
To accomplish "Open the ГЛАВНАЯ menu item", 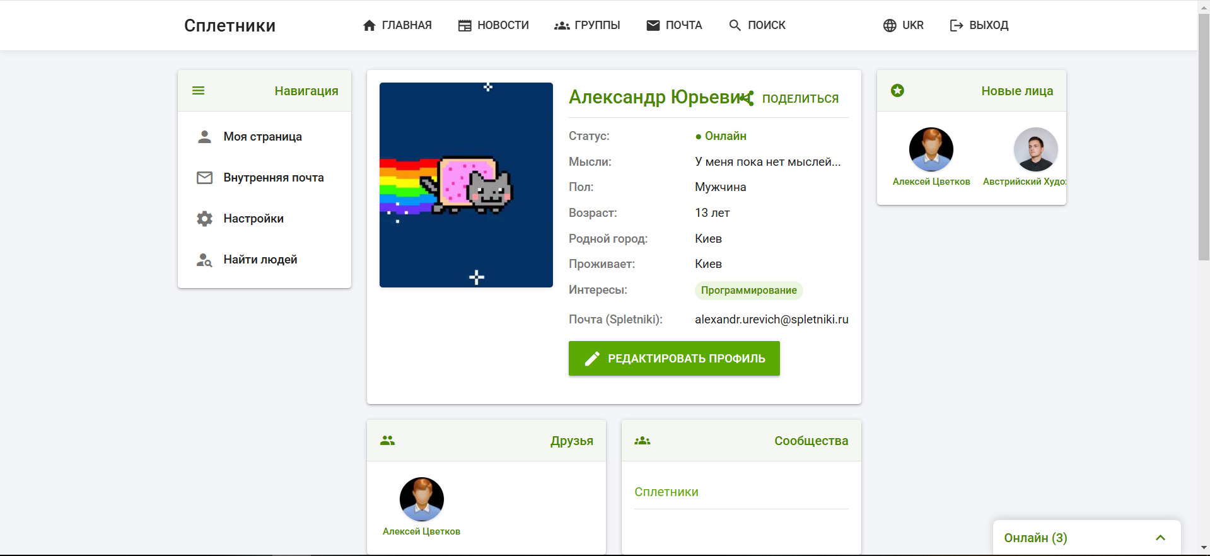I will pos(397,25).
